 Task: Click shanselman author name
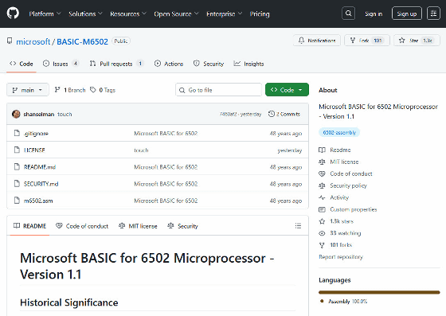click(39, 114)
